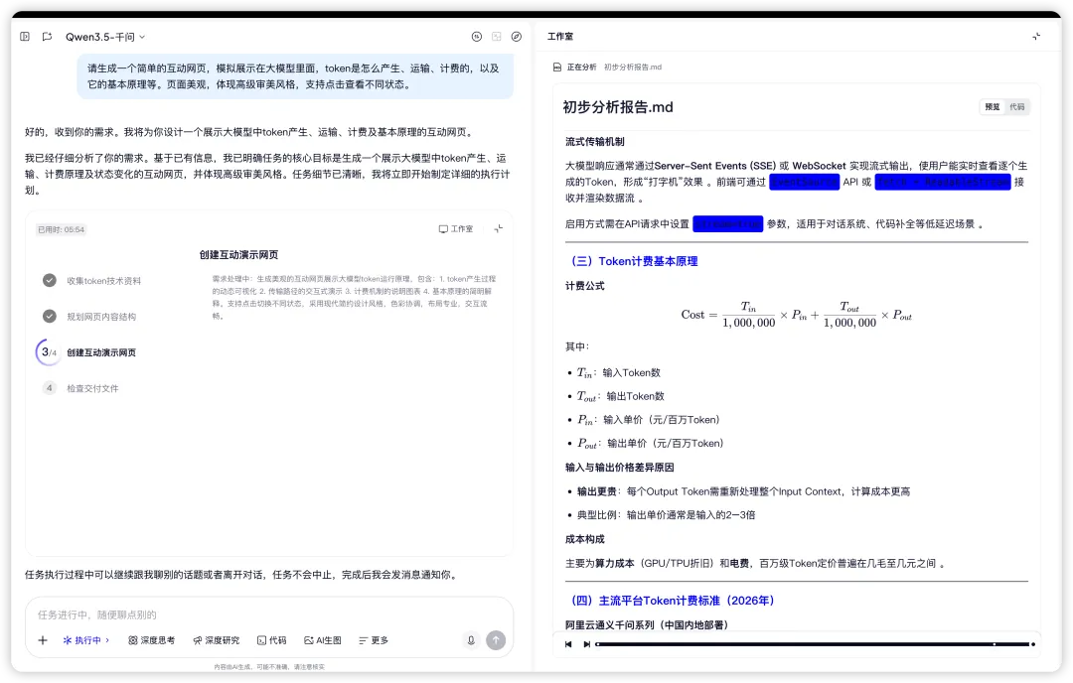Click the highlighted stream=true parameter snippet
This screenshot has height=683, width=1073.
click(727, 223)
